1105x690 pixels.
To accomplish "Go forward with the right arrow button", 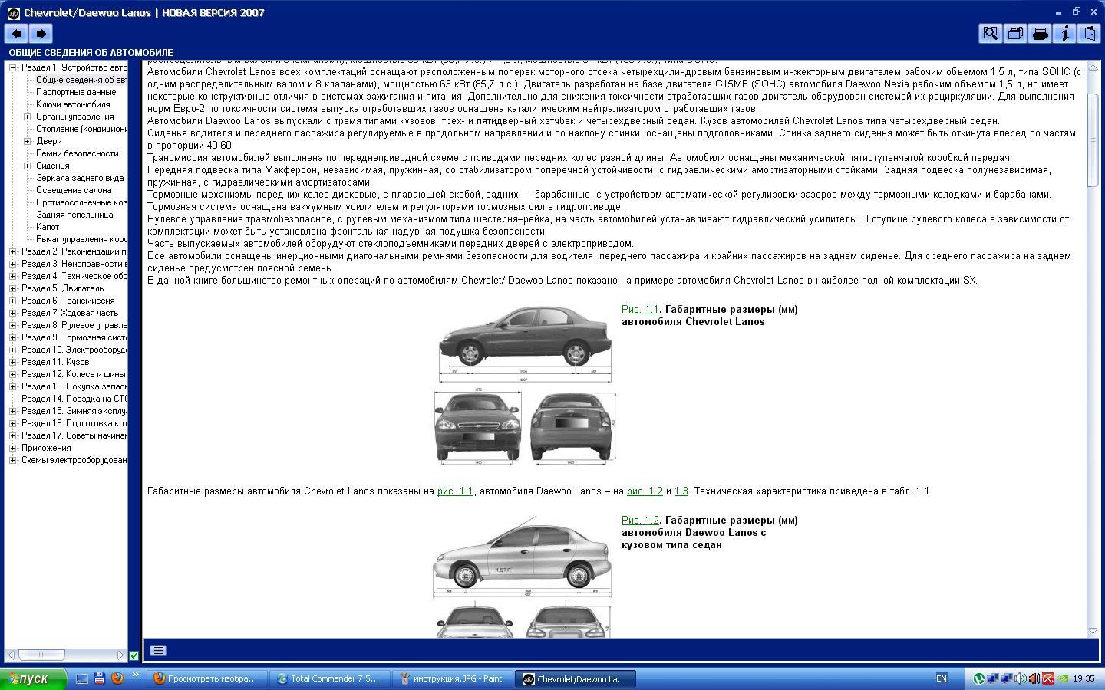I will pos(41,33).
